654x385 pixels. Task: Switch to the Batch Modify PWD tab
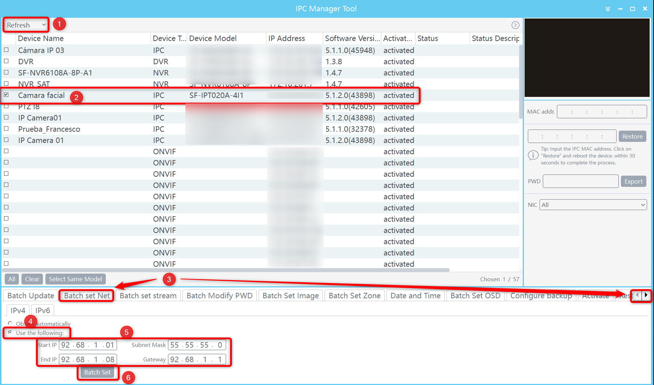(219, 295)
